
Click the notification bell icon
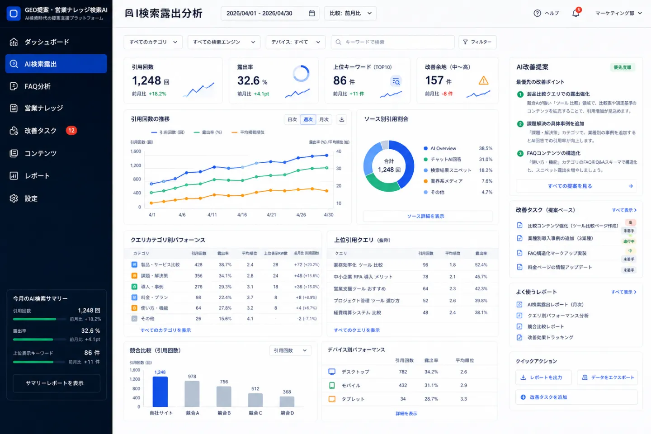click(576, 13)
